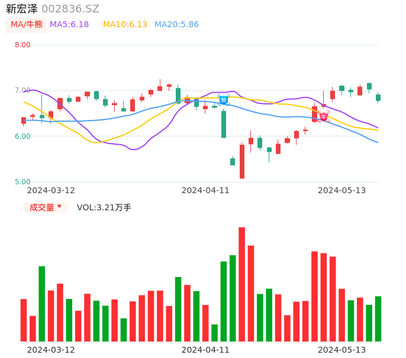The height and width of the screenshot is (358, 406).
Task: Click the MA20 blue line legend
Action: [176, 25]
